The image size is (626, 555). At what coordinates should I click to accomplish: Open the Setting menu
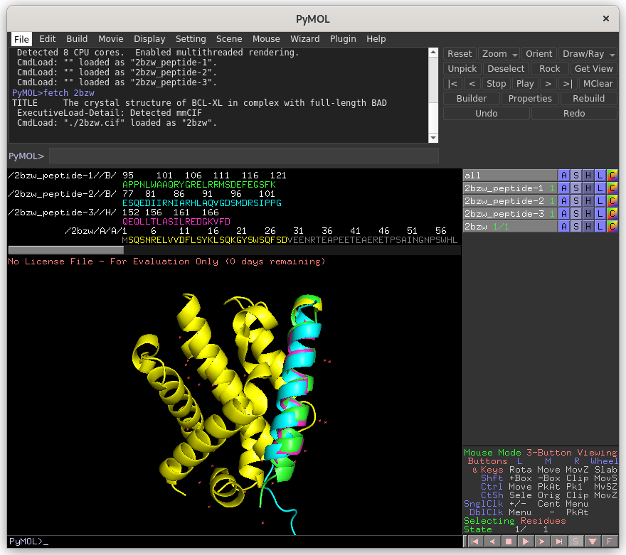point(191,38)
